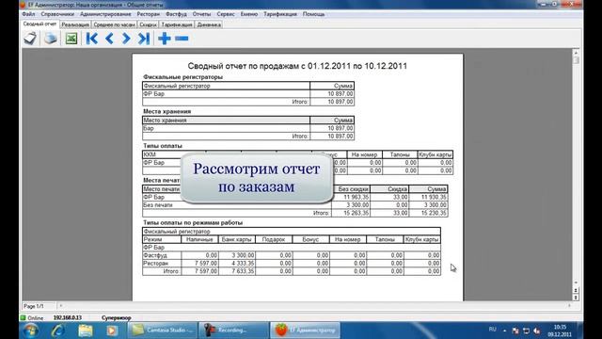
Task: Click the Места хранения section heading
Action: click(167, 111)
